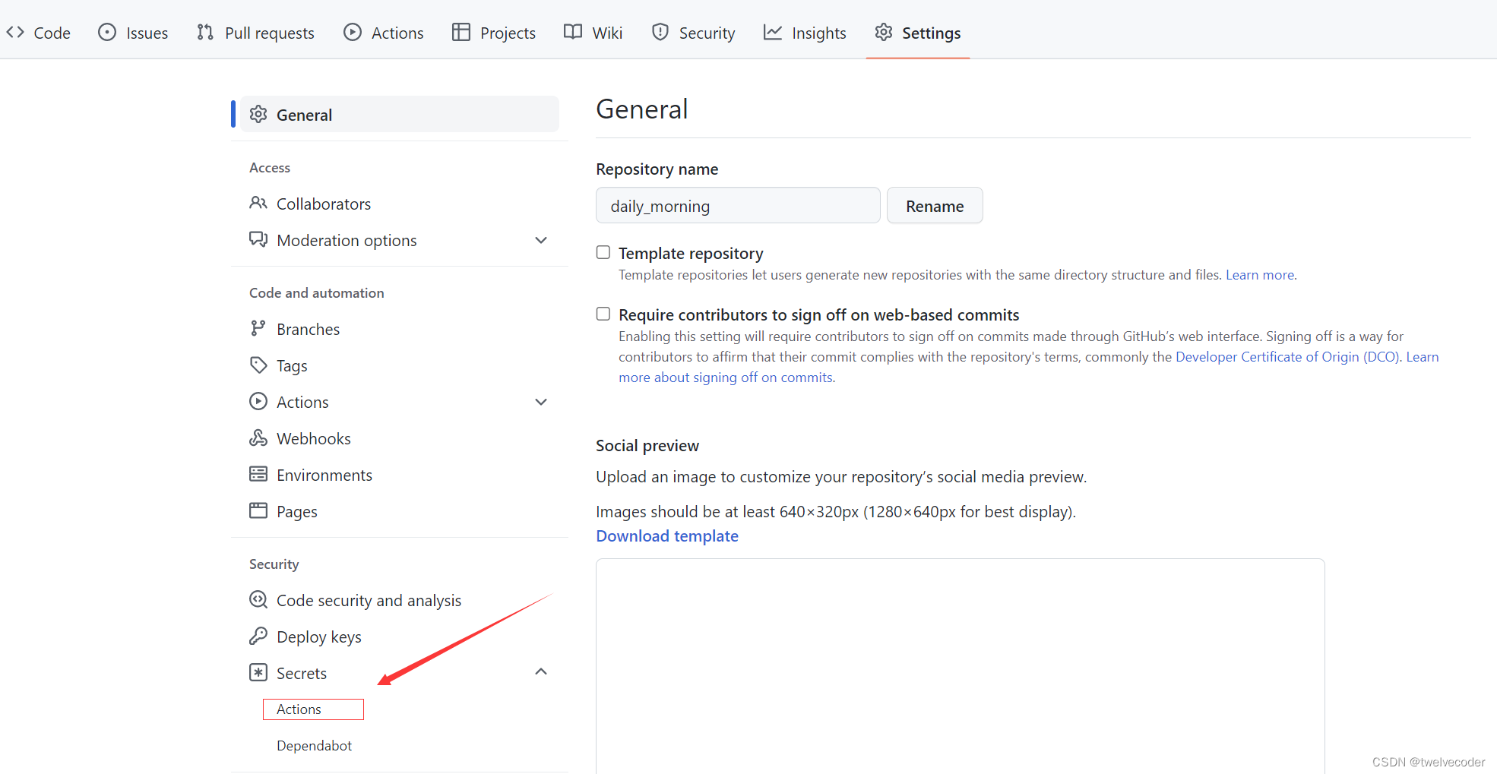Click the social preview image upload area
The height and width of the screenshot is (774, 1497).
point(961,666)
